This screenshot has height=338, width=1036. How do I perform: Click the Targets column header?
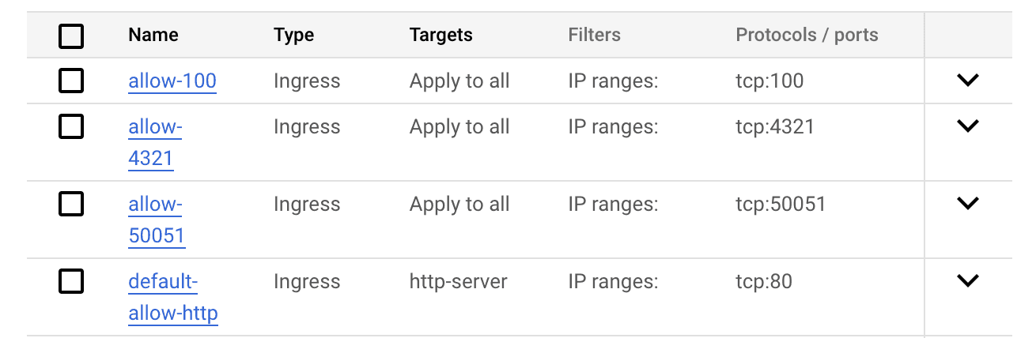(x=441, y=35)
